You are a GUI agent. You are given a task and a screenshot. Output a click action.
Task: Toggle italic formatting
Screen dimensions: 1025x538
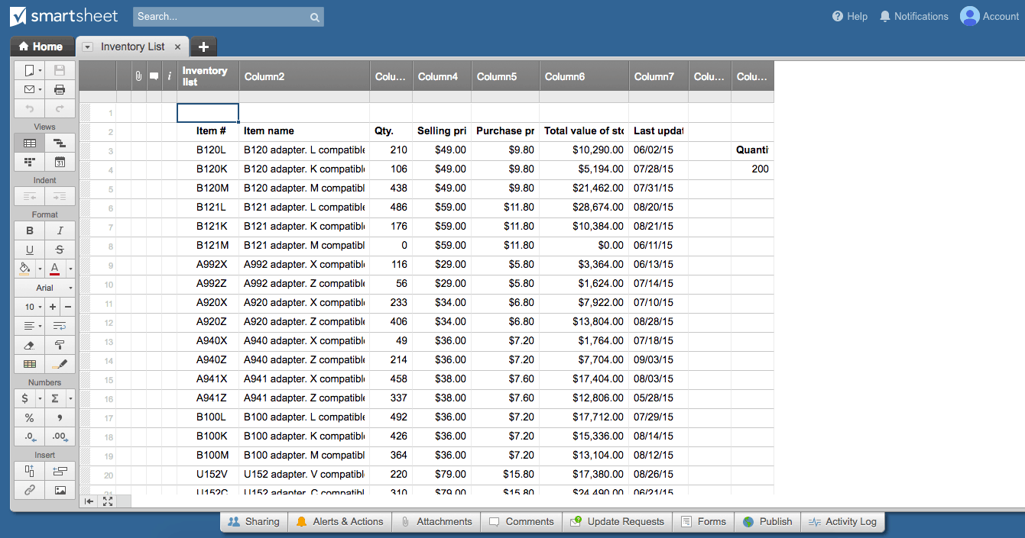(x=60, y=230)
